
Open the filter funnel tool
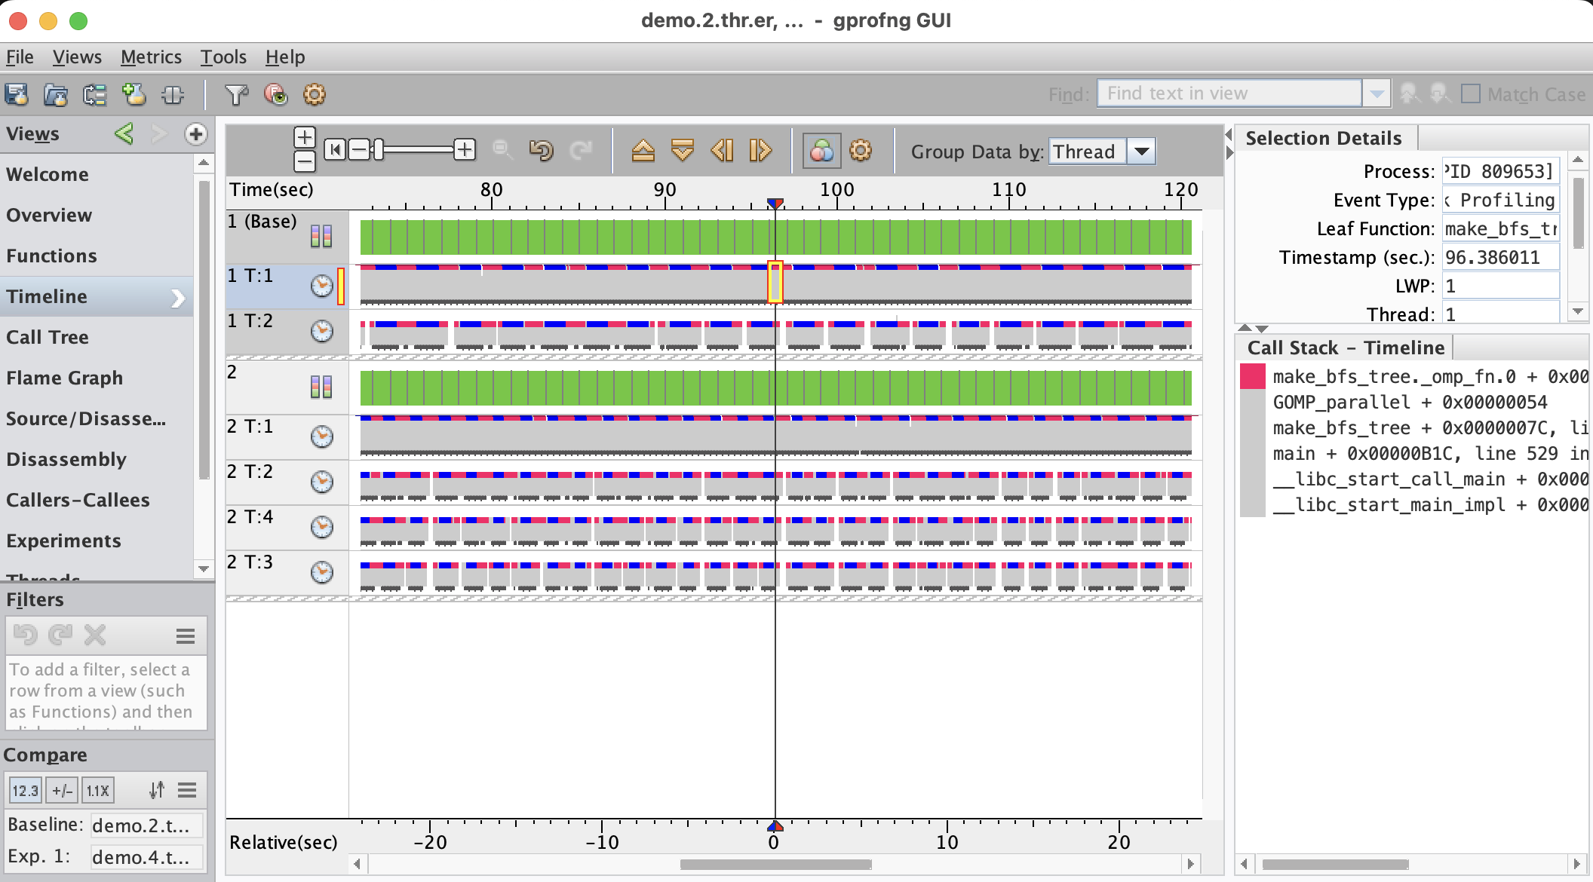(236, 94)
